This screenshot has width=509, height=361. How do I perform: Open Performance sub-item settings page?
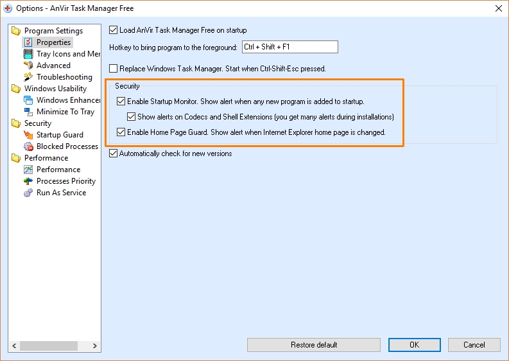[58, 170]
